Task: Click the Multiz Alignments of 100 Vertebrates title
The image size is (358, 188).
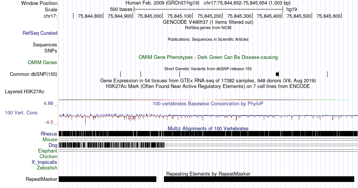Action: point(208,128)
